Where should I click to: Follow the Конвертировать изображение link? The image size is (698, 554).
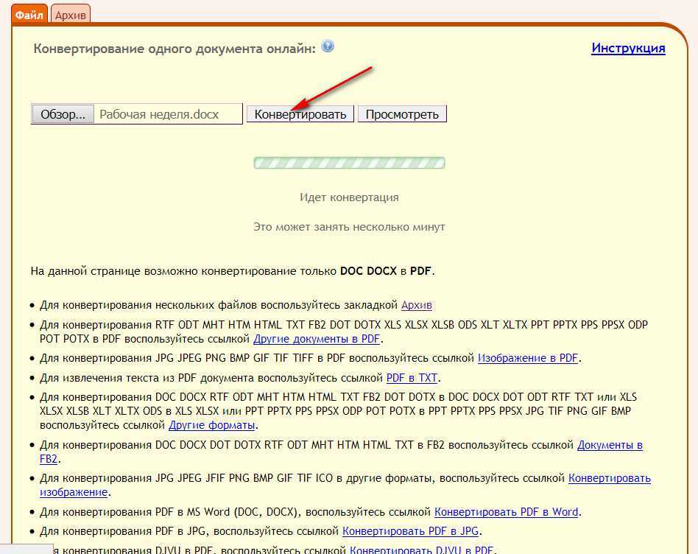click(609, 479)
